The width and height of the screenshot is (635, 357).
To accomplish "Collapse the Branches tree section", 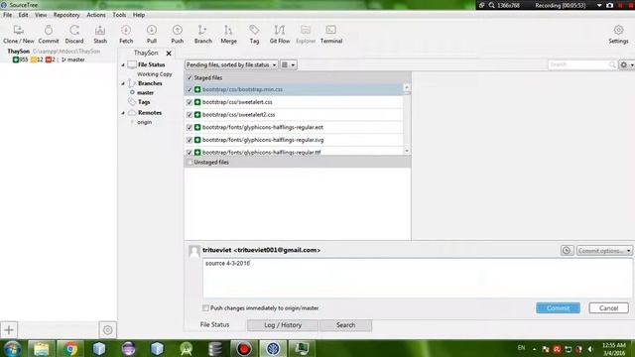I will tap(123, 83).
